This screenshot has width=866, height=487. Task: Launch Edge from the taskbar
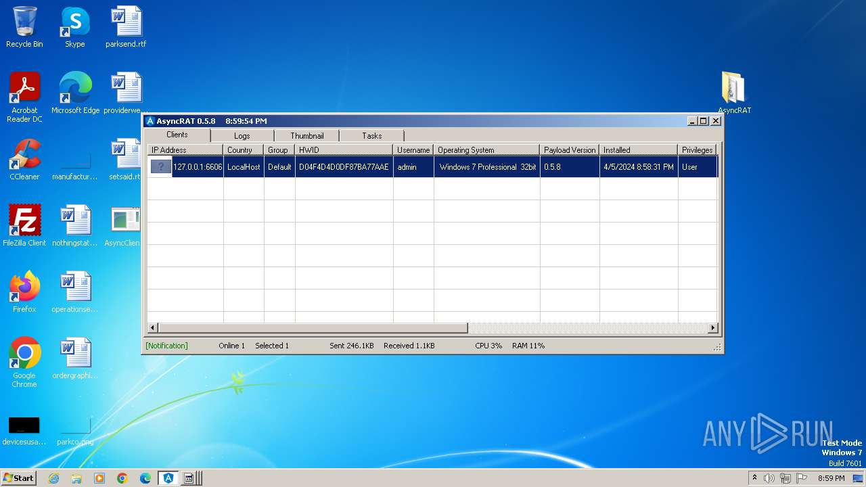coord(145,478)
